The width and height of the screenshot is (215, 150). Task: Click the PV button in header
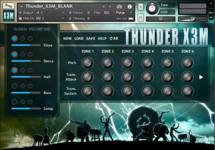211,17
